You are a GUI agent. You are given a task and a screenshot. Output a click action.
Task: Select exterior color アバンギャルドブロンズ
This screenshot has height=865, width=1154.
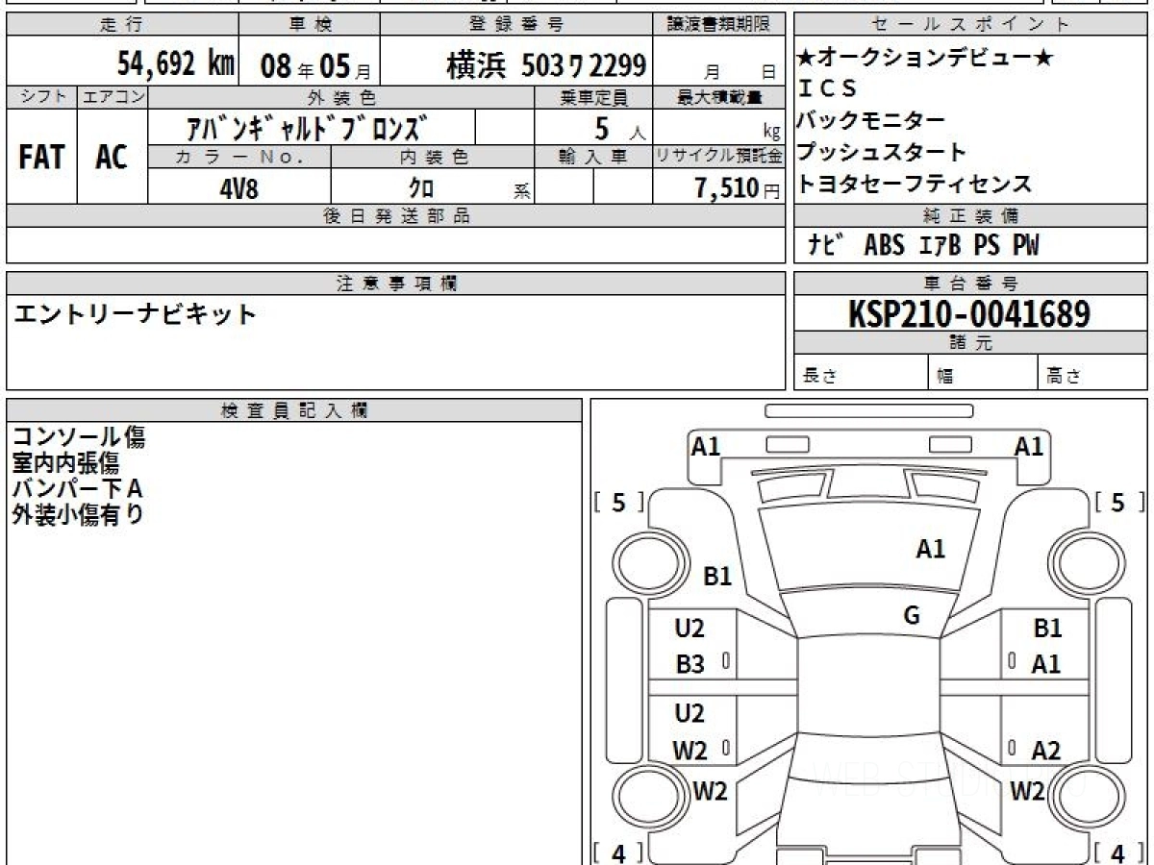click(308, 127)
